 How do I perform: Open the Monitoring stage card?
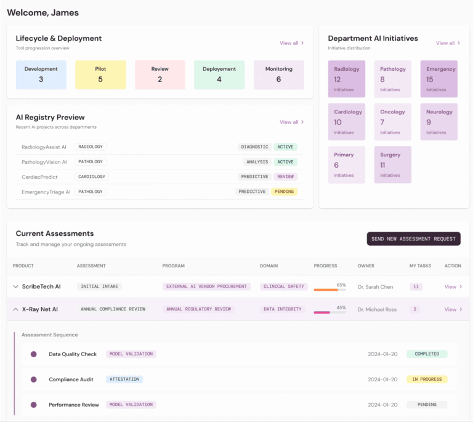(x=278, y=75)
